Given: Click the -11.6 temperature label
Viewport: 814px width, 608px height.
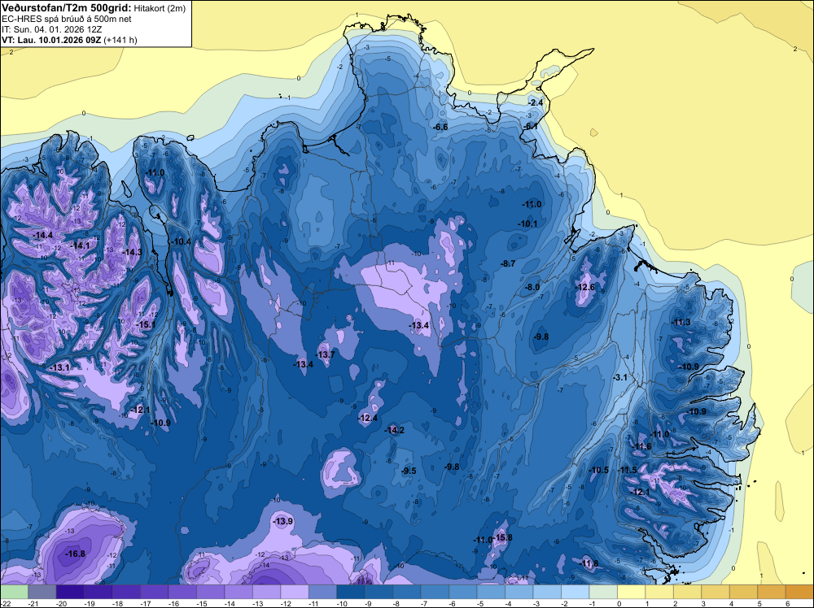Looking at the screenshot, I should click(x=641, y=446).
